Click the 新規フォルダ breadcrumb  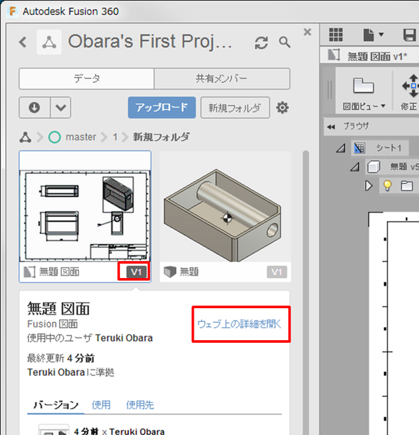(x=161, y=137)
